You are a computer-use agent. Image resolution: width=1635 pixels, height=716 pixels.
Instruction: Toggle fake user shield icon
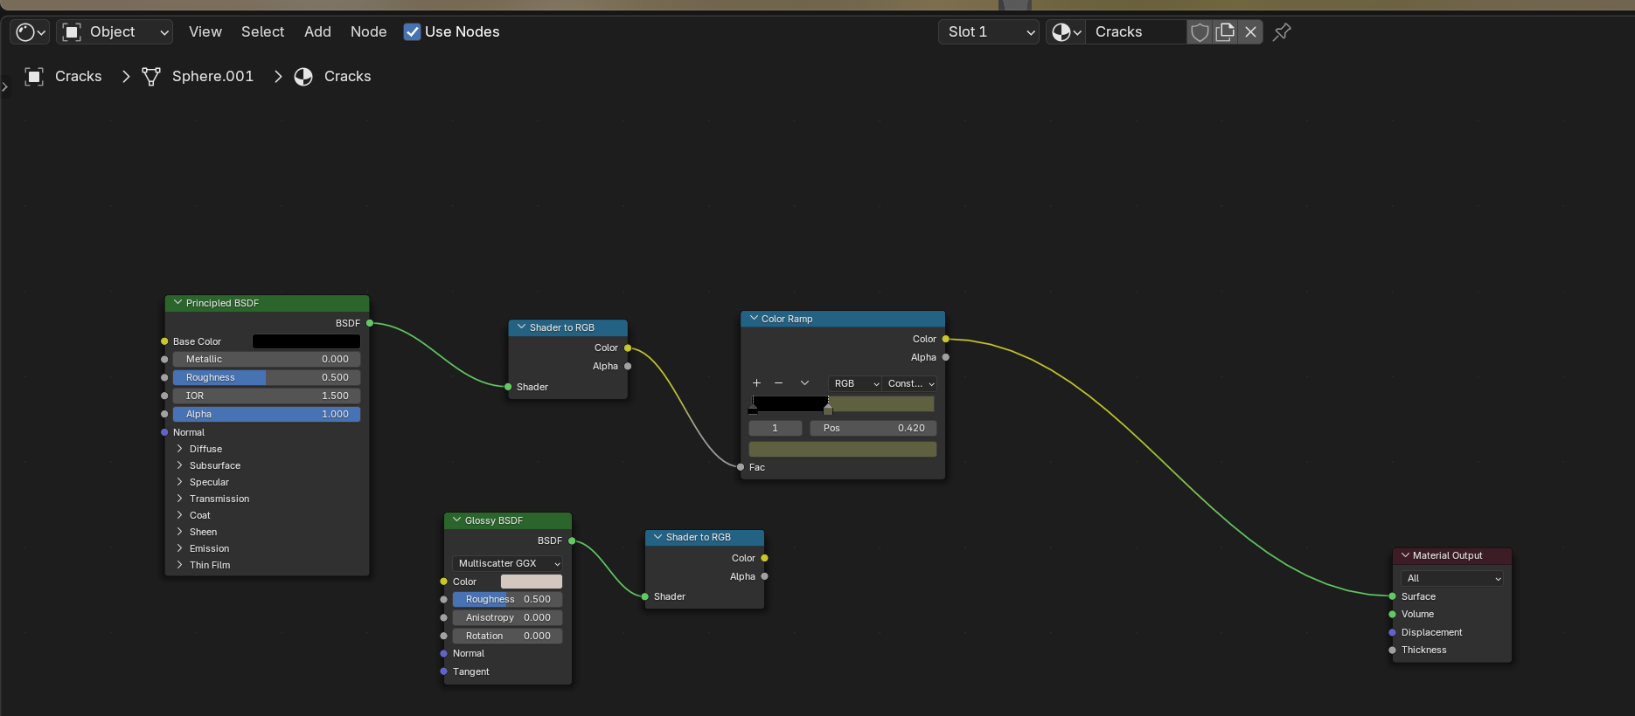pyautogui.click(x=1200, y=32)
